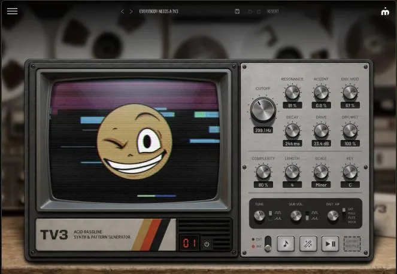
Task: Toggle the Sub Vol waveform switch
Action: coord(307,215)
